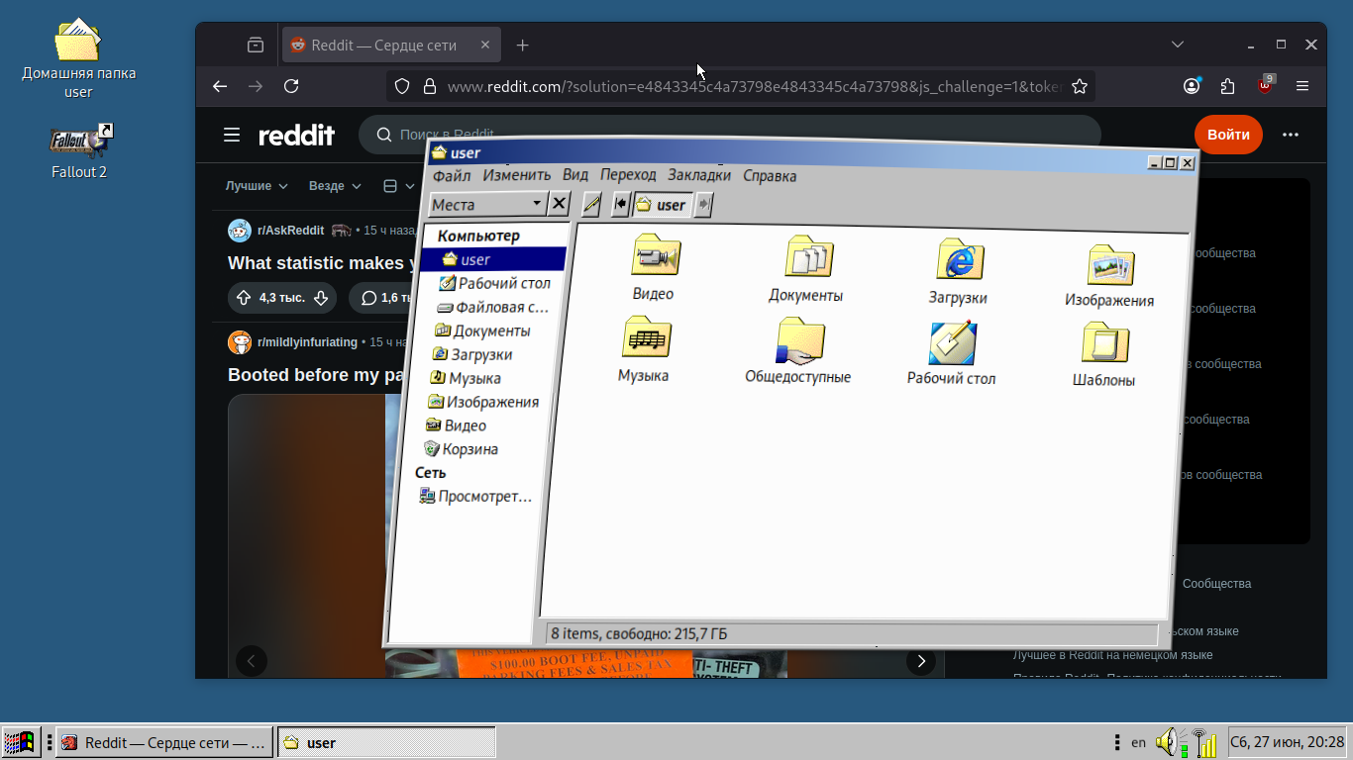The image size is (1353, 760).
Task: Open the browser extensions puzzle icon
Action: (x=1228, y=86)
